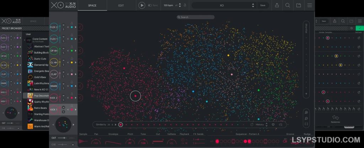Fit sample space view to screen
This screenshot has width=364, height=148.
(x=306, y=124)
